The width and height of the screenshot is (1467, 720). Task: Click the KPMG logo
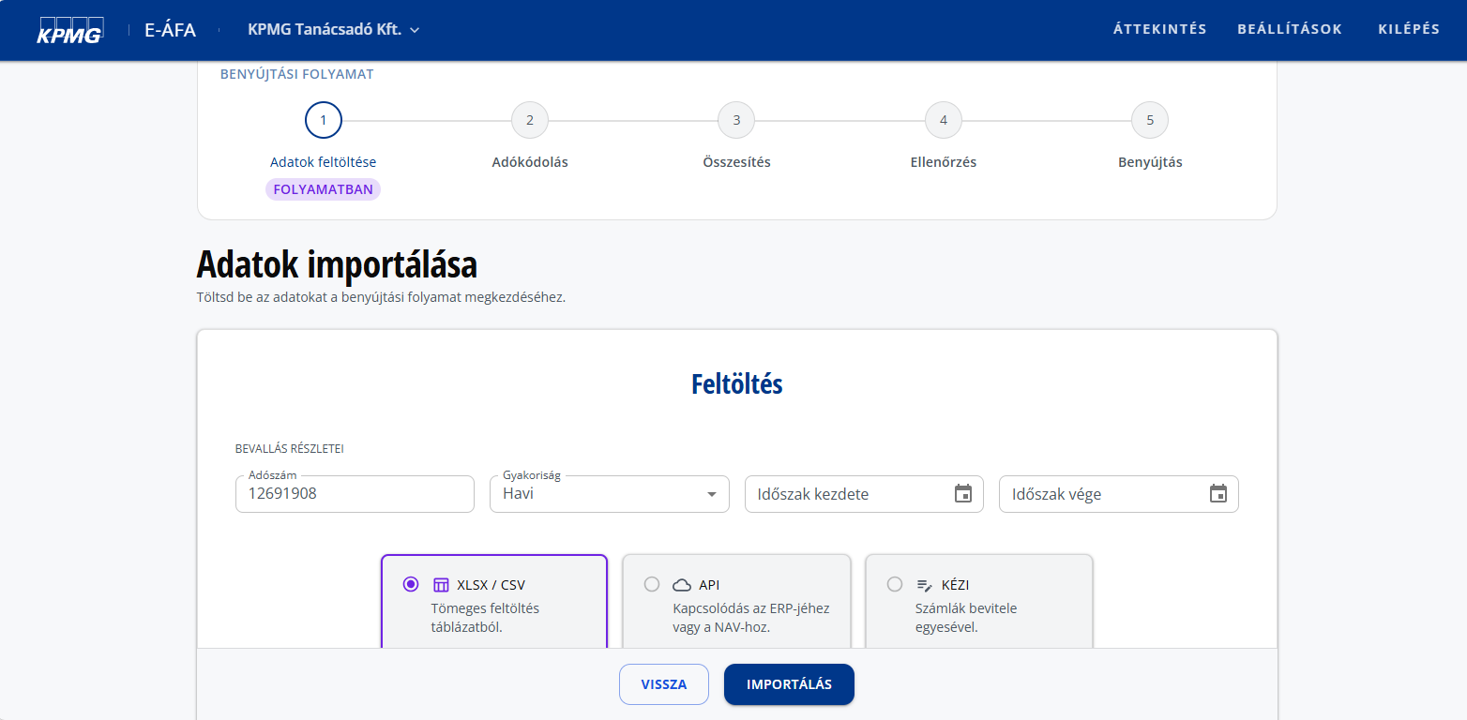pyautogui.click(x=69, y=30)
